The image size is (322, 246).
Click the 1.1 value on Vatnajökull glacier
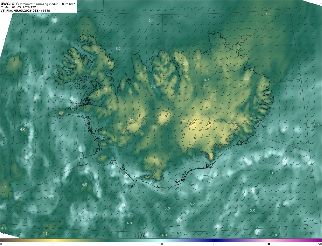coord(192,125)
